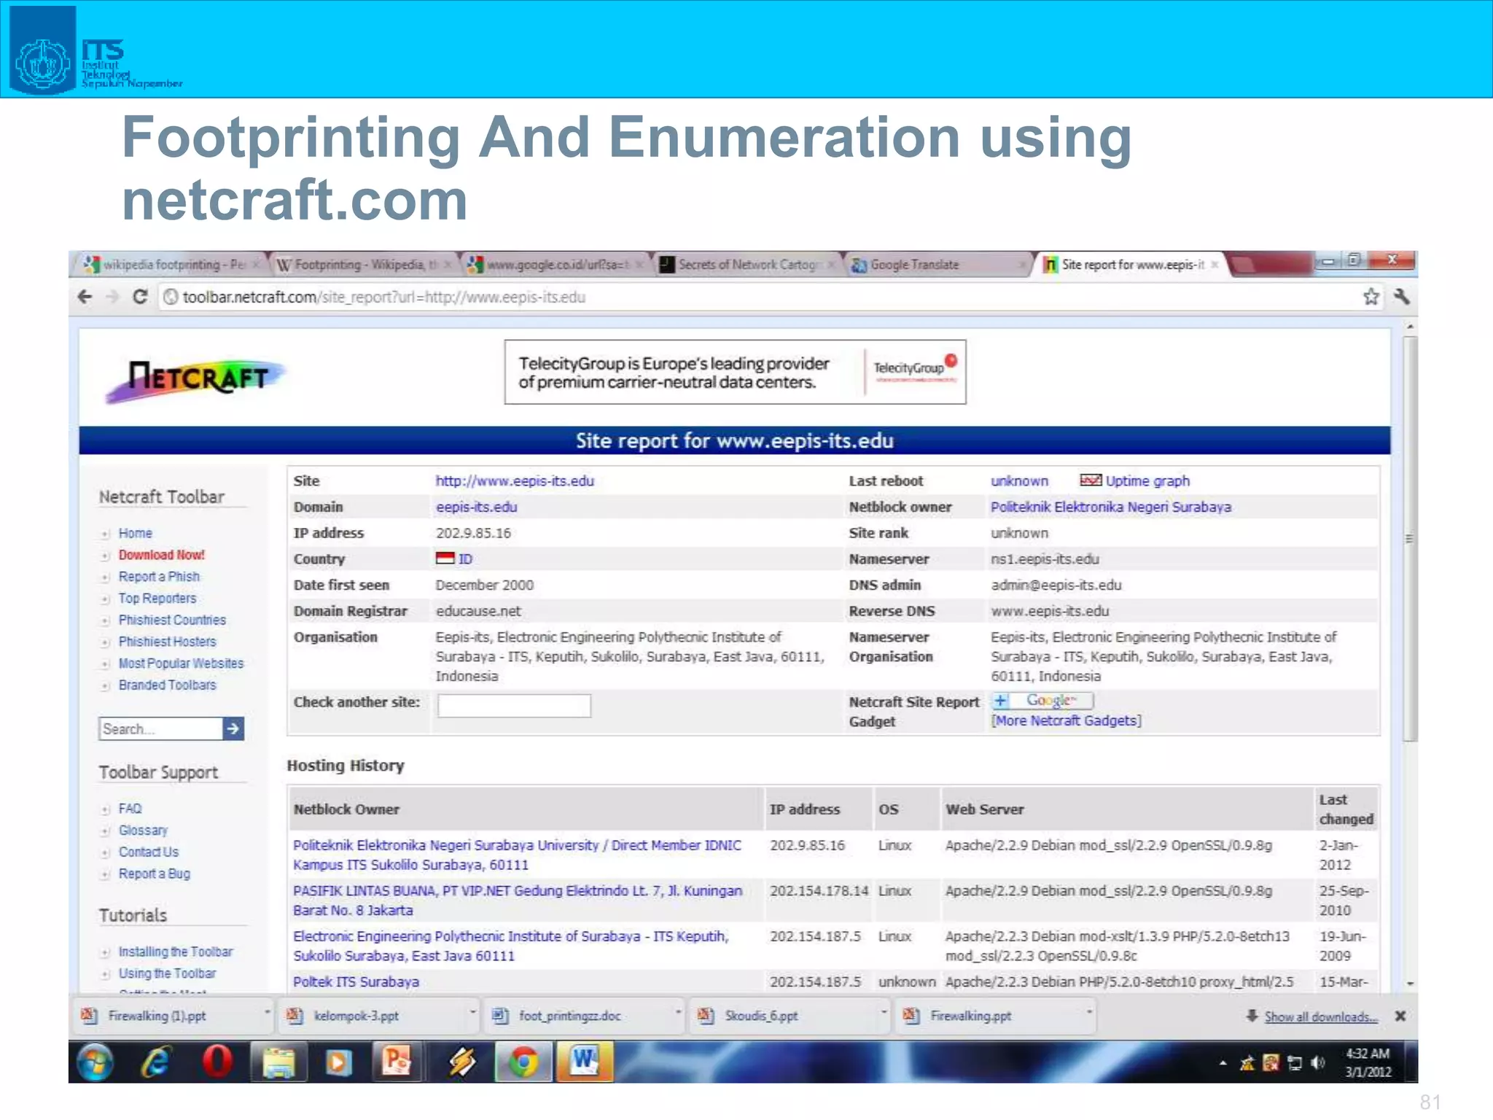This screenshot has width=1493, height=1120.
Task: Click the scrollbar down arrow
Action: (x=1410, y=983)
